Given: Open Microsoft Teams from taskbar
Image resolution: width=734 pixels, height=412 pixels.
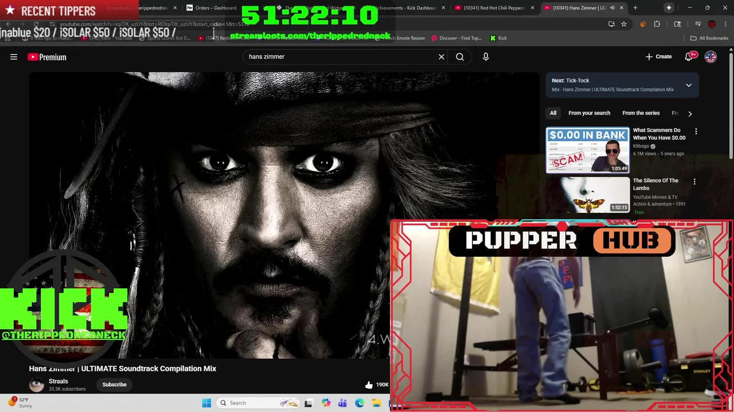Looking at the screenshot, I should click(x=342, y=403).
